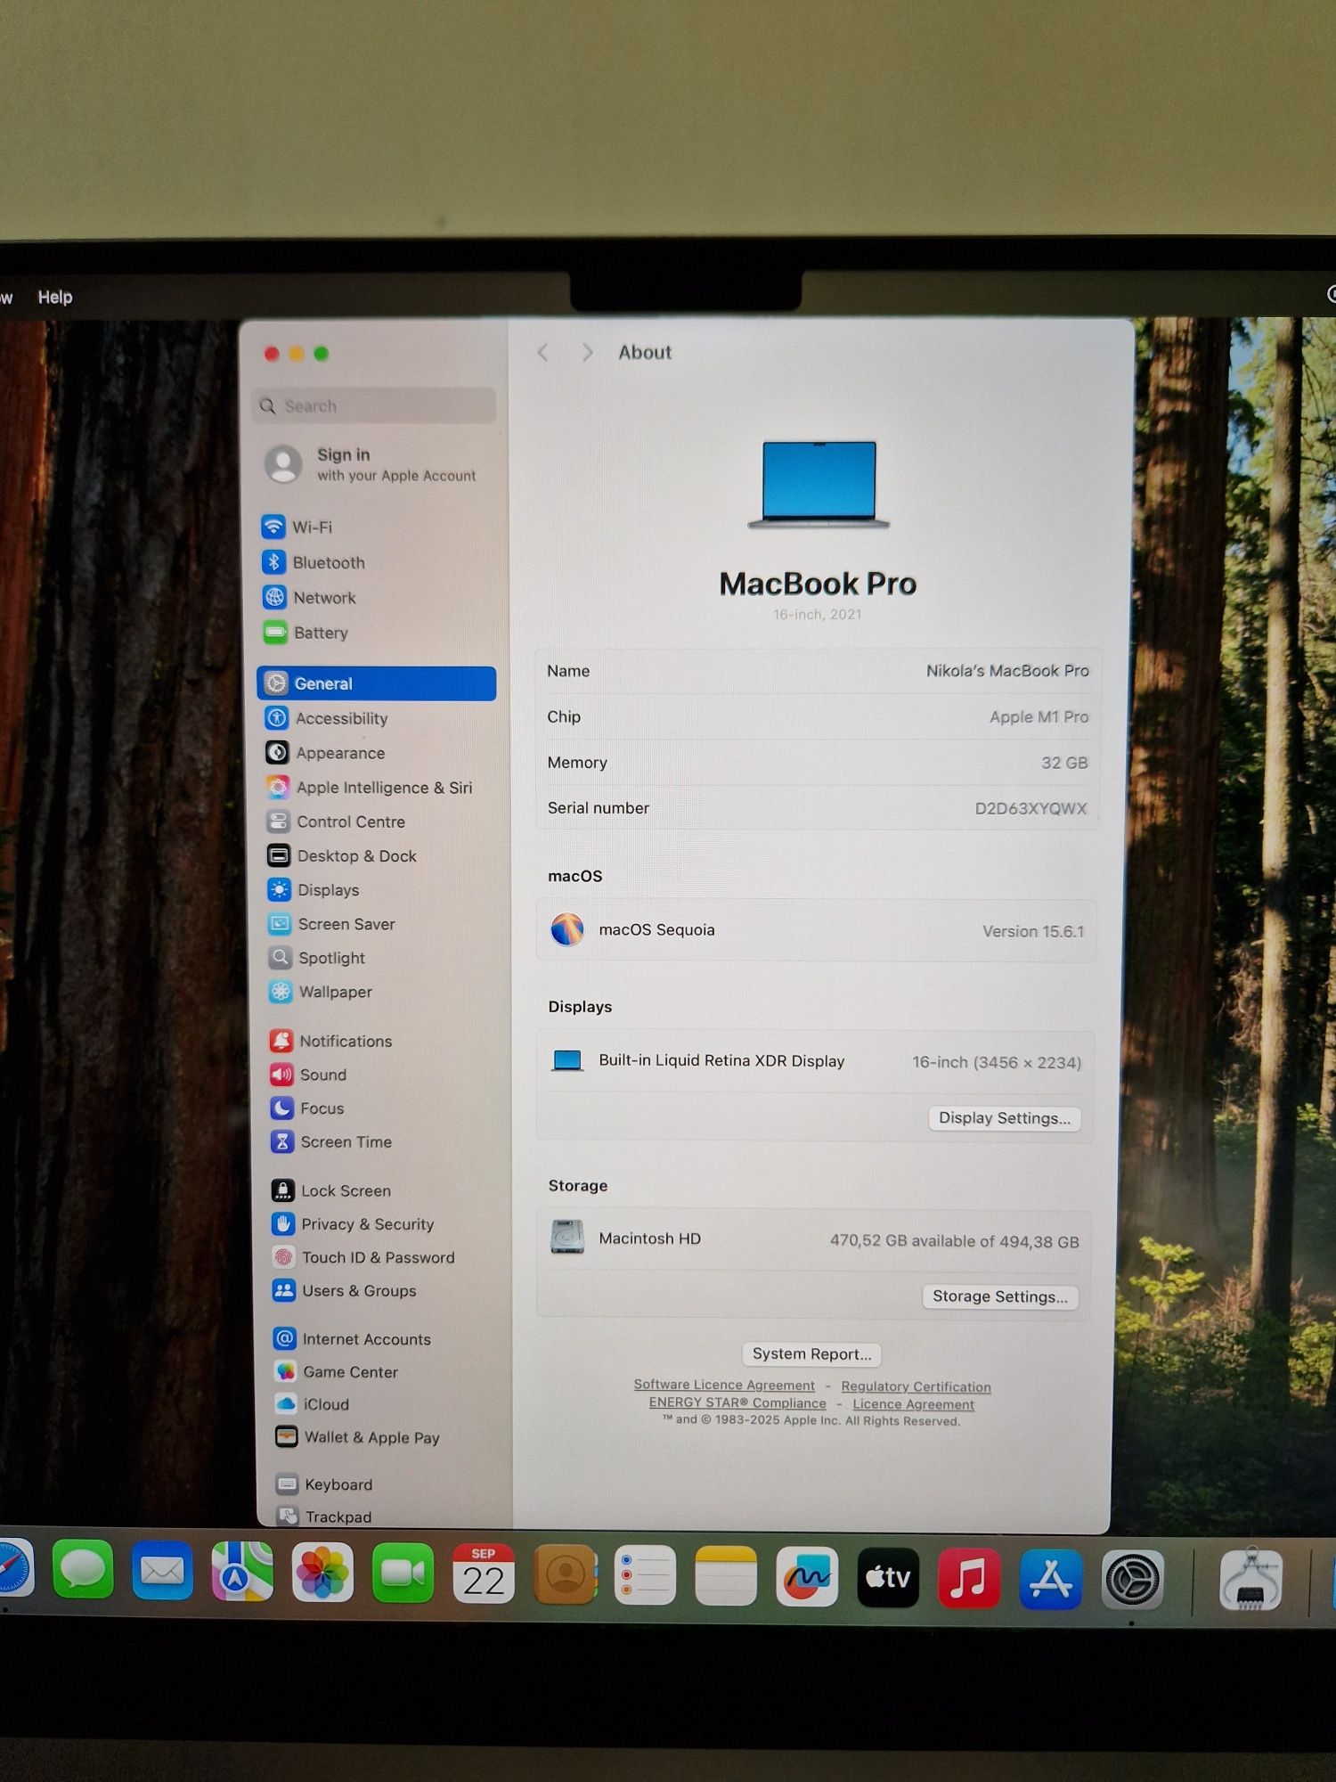Open Regulatory Certification link
The image size is (1336, 1782).
pyautogui.click(x=916, y=1386)
